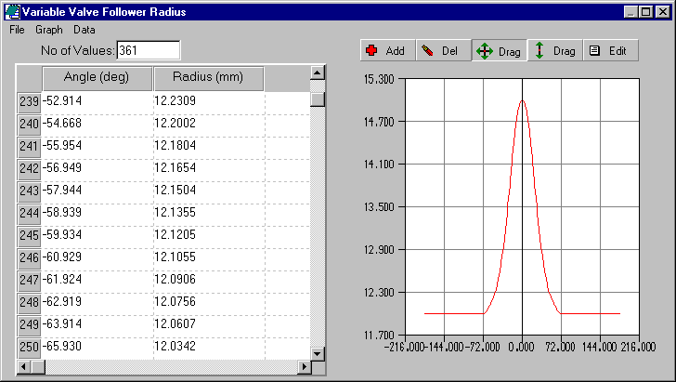Click radius cell 12.1355
The image size is (676, 382).
tap(209, 214)
